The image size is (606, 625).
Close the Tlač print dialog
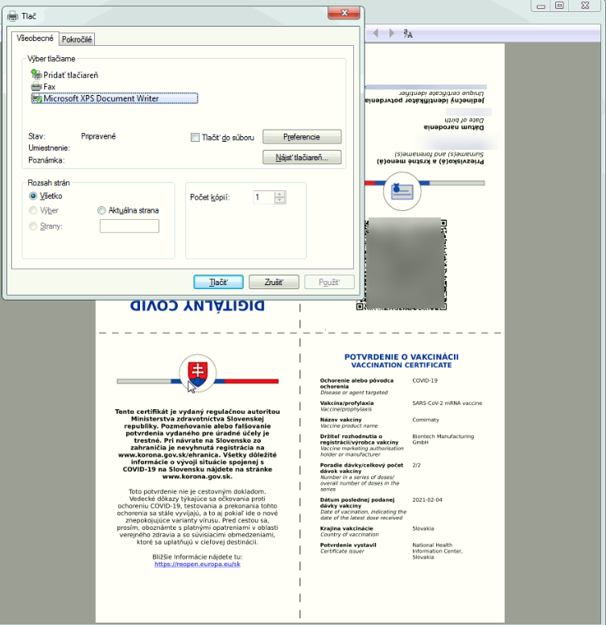click(x=344, y=13)
